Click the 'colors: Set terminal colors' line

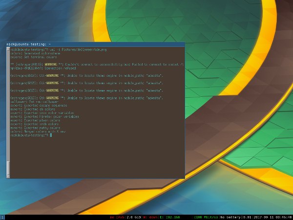coord(34,57)
